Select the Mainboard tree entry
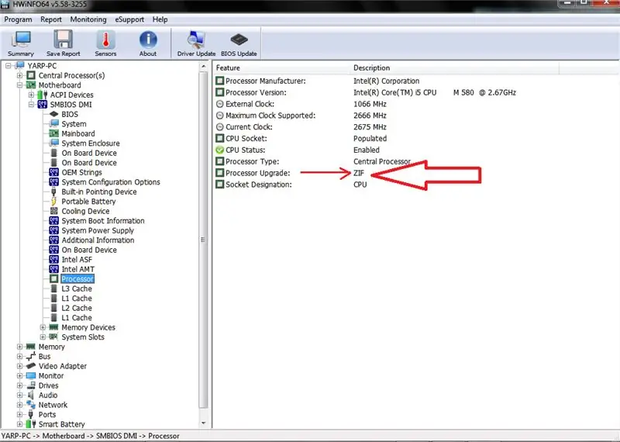 coord(78,133)
